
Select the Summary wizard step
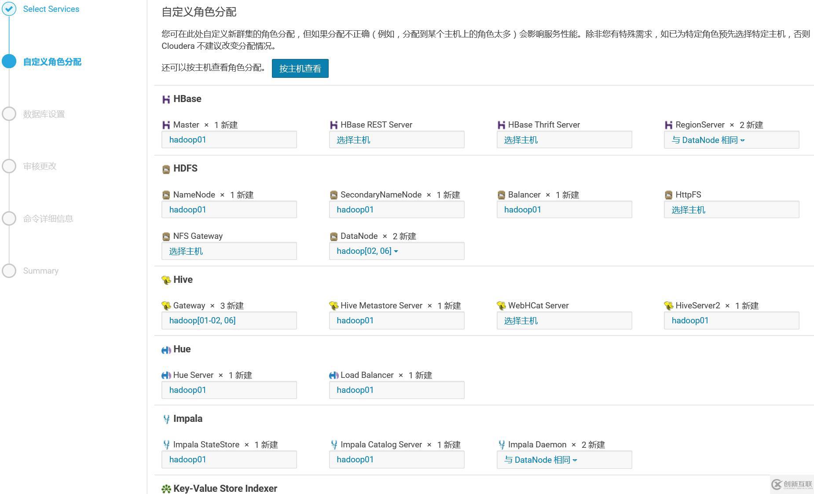pyautogui.click(x=40, y=271)
